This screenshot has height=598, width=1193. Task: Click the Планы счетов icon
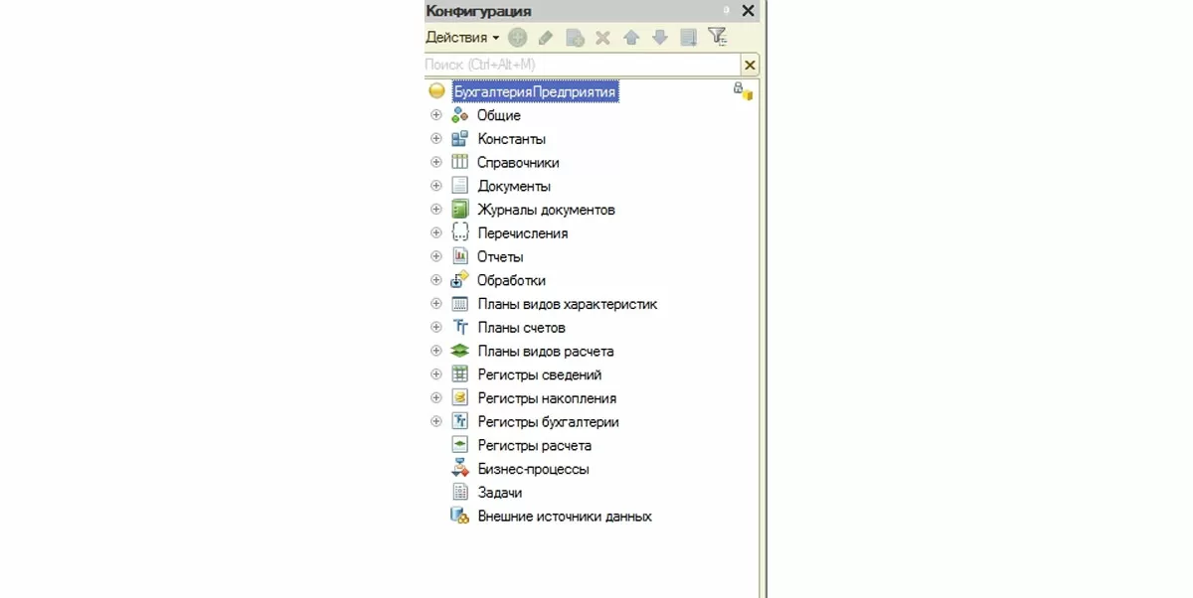tap(459, 327)
